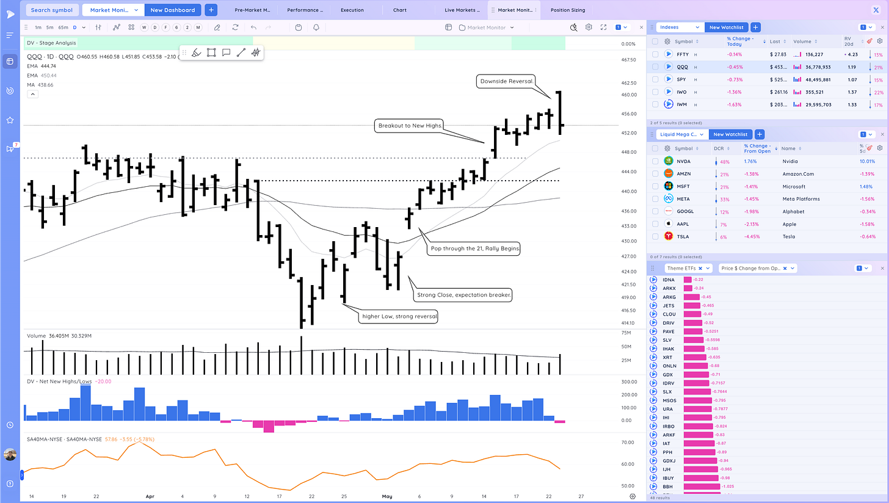The height and width of the screenshot is (503, 889).
Task: Open Indexes watchlist column settings gear
Action: tap(880, 41)
